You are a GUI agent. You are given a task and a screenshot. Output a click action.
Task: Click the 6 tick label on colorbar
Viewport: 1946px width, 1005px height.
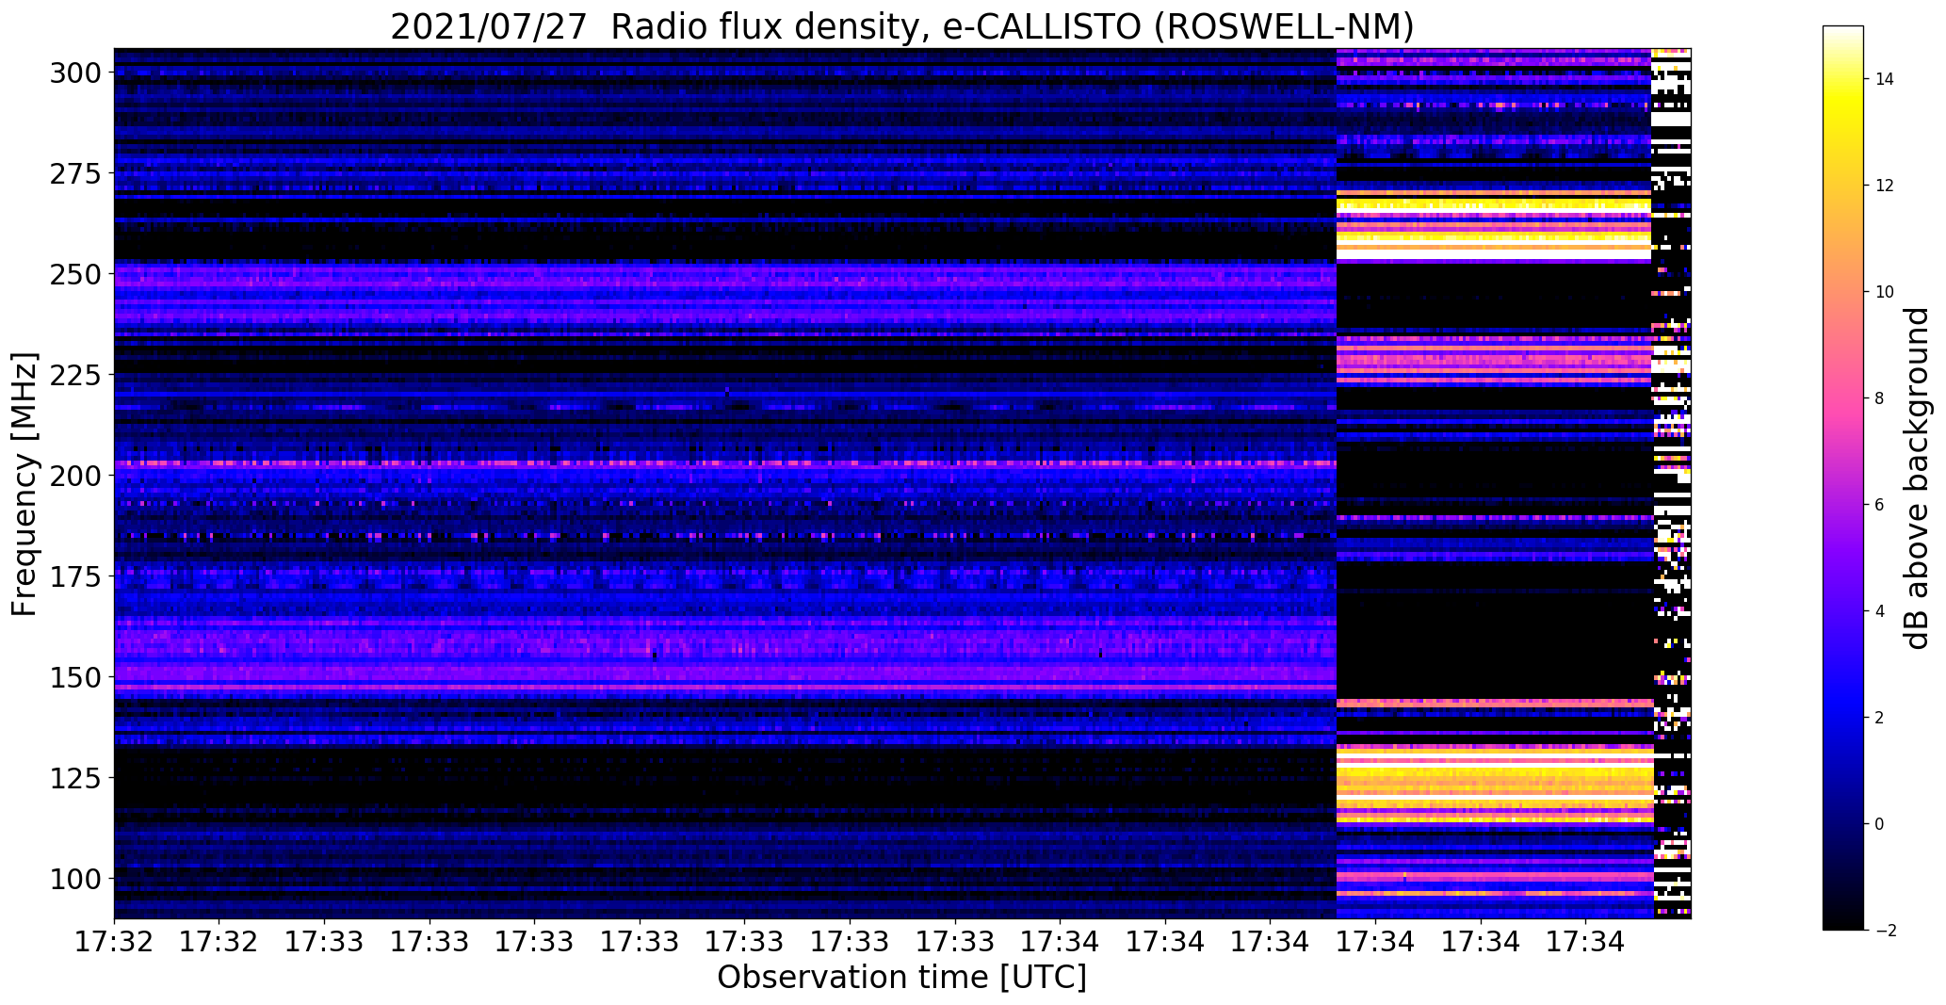pos(1879,505)
